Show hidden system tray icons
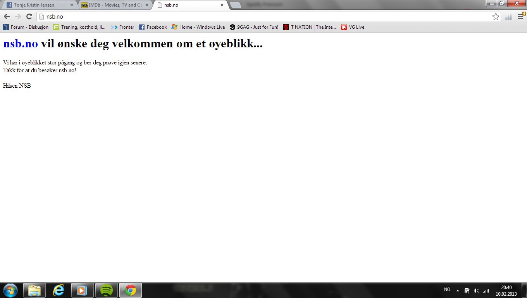This screenshot has height=298, width=527. tap(458, 290)
